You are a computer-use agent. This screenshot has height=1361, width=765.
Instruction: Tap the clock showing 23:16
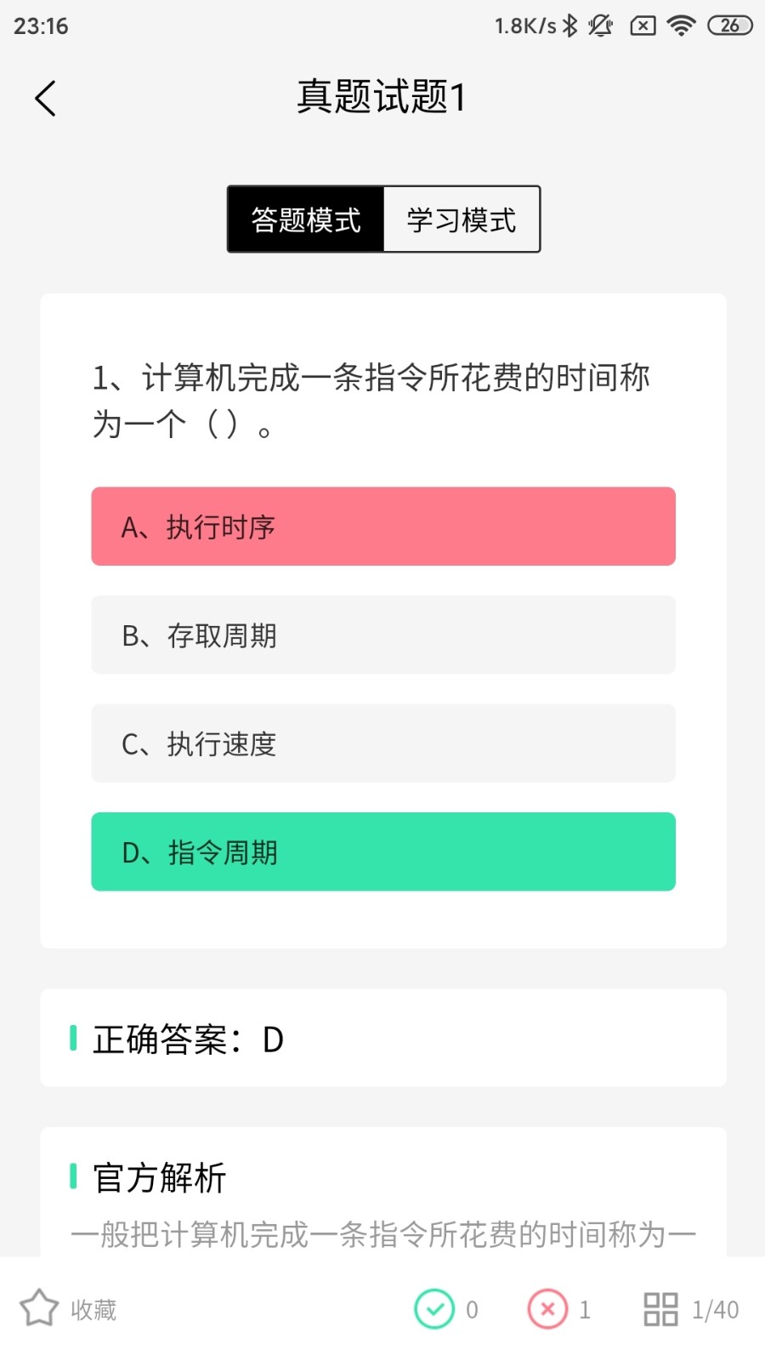(x=38, y=26)
